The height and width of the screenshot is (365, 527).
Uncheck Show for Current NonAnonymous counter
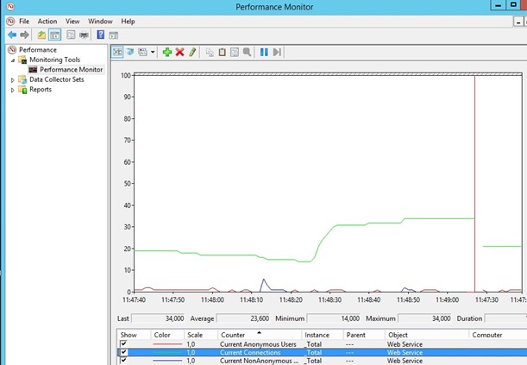point(123,361)
